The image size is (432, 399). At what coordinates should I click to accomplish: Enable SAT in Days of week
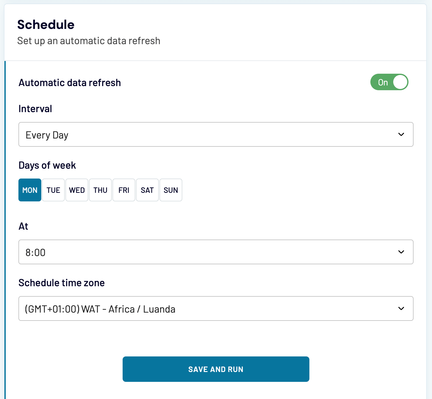[x=147, y=190]
